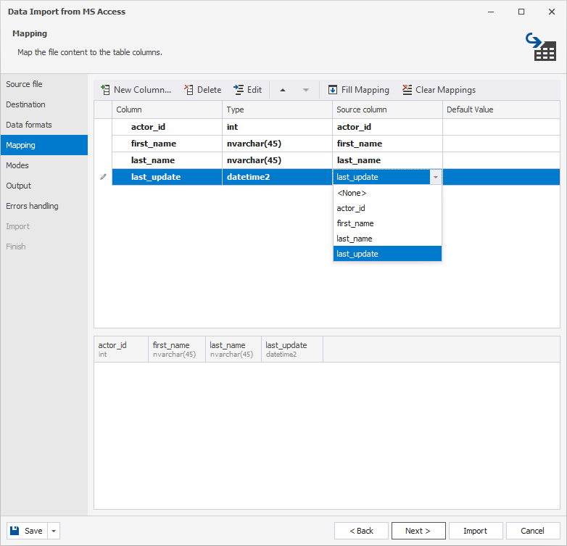The image size is (567, 546).
Task: Select the last_name column row
Action: 167,160
